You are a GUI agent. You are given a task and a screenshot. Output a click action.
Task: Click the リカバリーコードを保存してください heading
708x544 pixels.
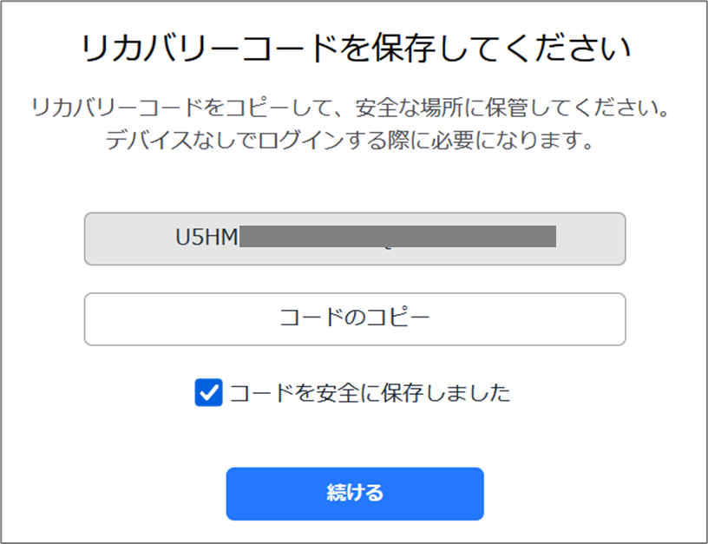[x=354, y=49]
